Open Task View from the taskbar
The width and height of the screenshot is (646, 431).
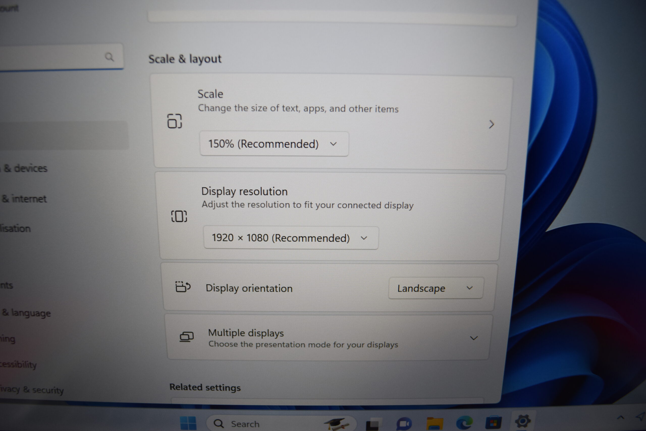(x=374, y=424)
